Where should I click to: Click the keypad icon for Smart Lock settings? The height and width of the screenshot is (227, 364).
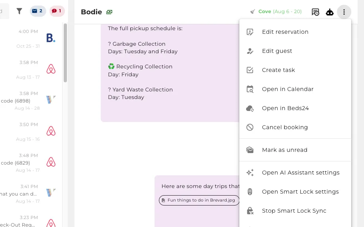pyautogui.click(x=250, y=192)
